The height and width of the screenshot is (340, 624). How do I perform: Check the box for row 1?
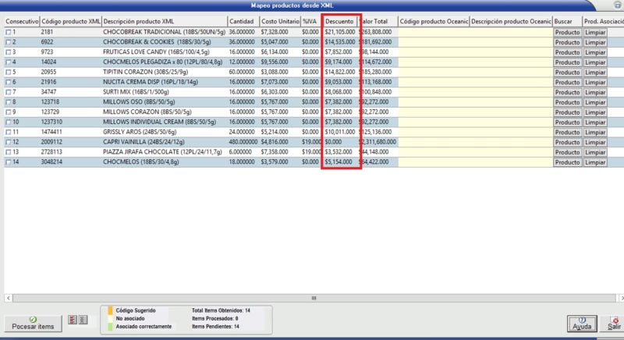click(x=9, y=32)
